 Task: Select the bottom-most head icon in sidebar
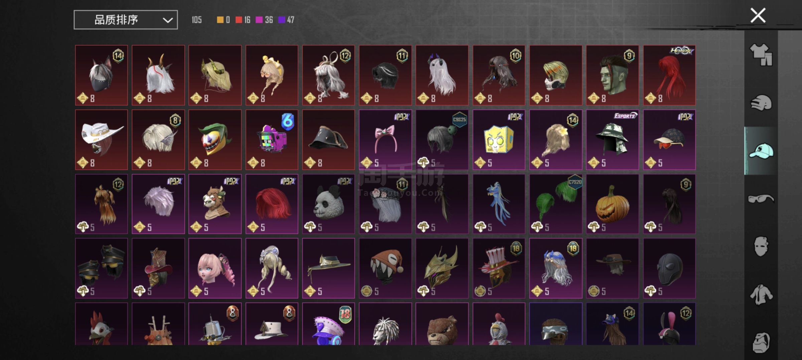point(761,343)
